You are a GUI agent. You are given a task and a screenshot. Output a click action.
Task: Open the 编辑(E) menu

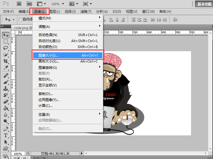[24, 12]
